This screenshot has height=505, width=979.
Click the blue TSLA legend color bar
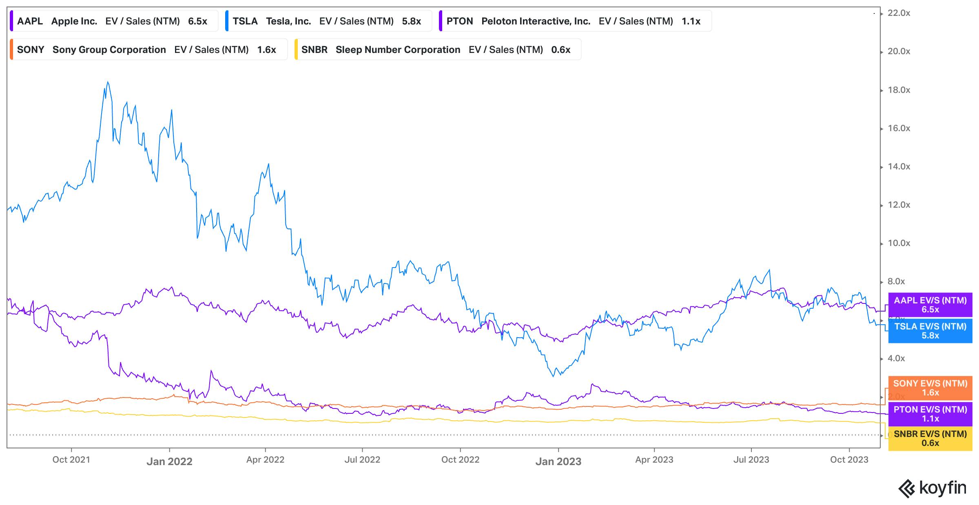point(227,21)
